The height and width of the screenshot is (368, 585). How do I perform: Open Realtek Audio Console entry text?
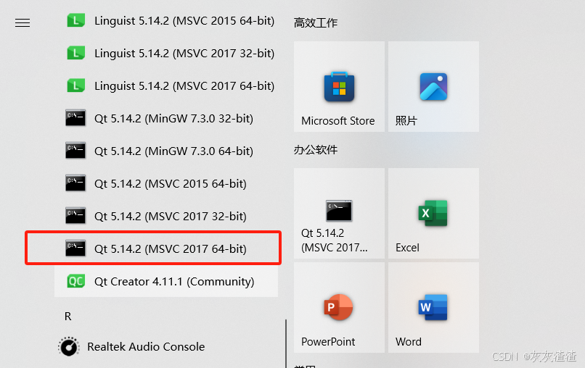[x=146, y=347]
